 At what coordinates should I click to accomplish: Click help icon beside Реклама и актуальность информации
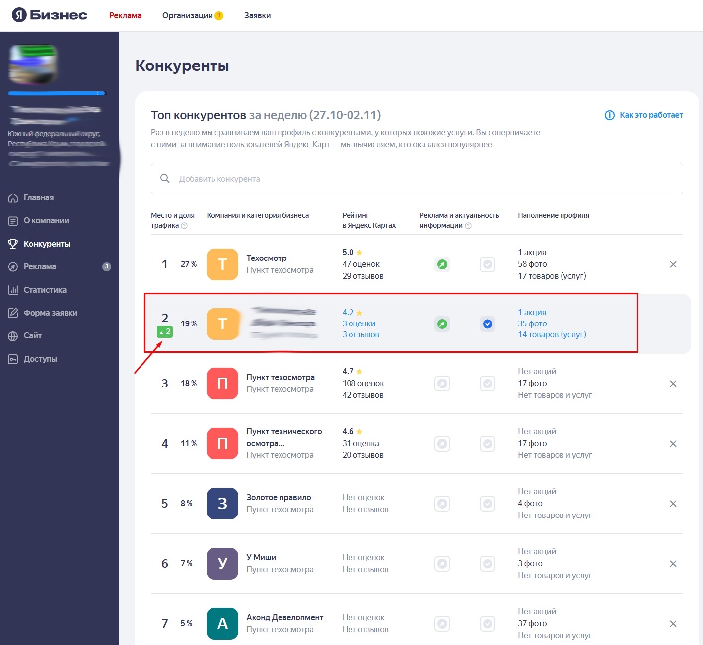[x=468, y=226]
